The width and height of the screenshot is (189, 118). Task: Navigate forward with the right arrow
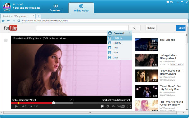point(14,21)
